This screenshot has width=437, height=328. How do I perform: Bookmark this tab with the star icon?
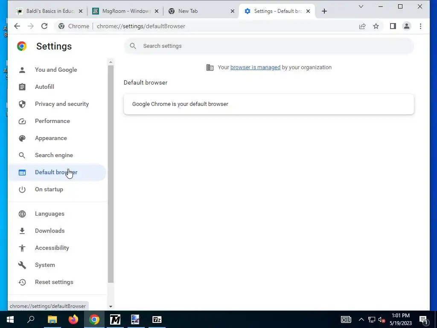click(x=376, y=26)
